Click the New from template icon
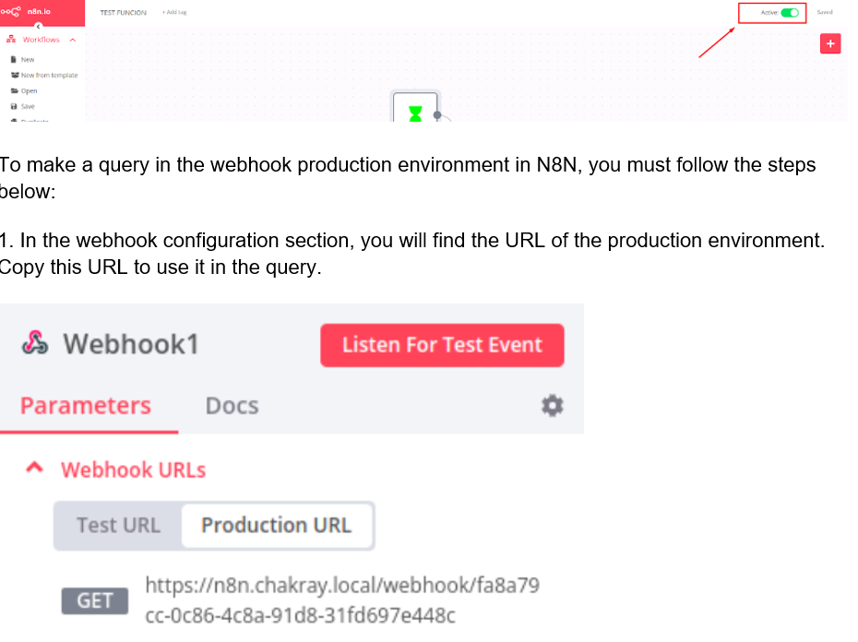The width and height of the screenshot is (858, 642). coord(14,75)
